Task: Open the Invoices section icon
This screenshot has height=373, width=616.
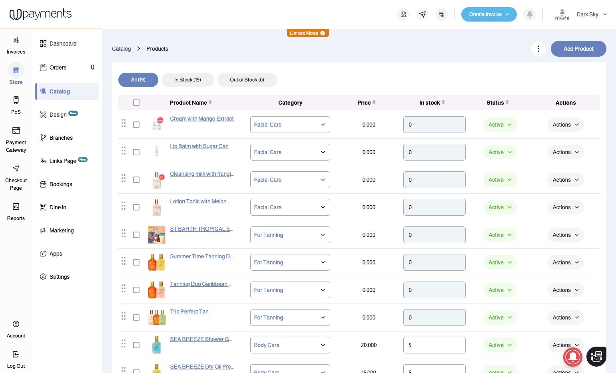Action: tap(16, 40)
